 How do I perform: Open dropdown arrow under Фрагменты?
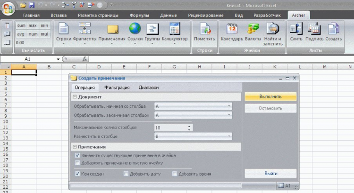click(x=84, y=44)
